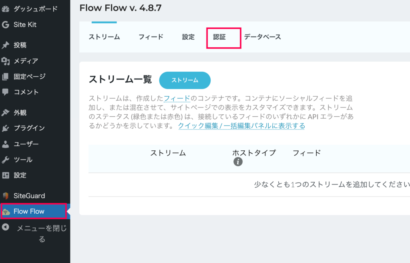Click the SiteGuard shield icon

pyautogui.click(x=6, y=196)
